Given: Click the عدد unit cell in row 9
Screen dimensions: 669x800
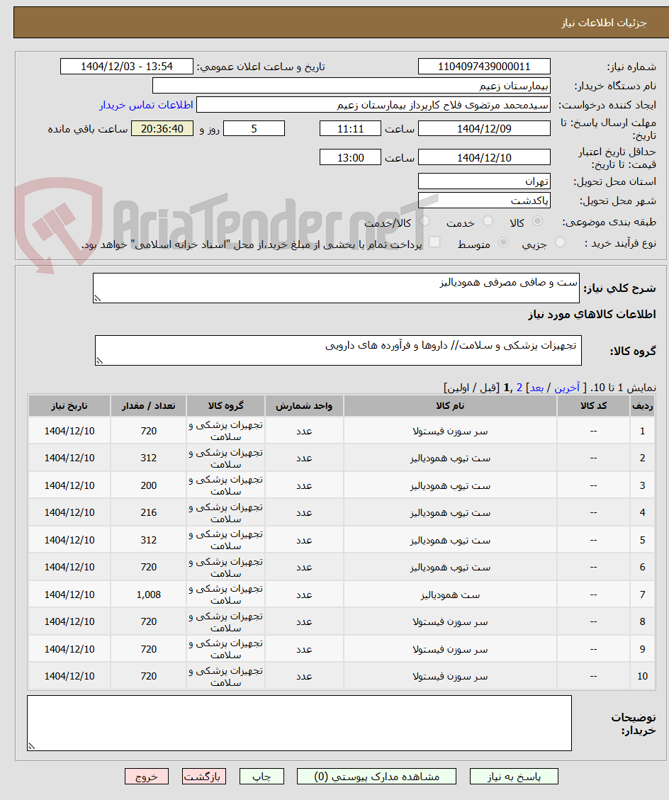Looking at the screenshot, I should click(304, 650).
